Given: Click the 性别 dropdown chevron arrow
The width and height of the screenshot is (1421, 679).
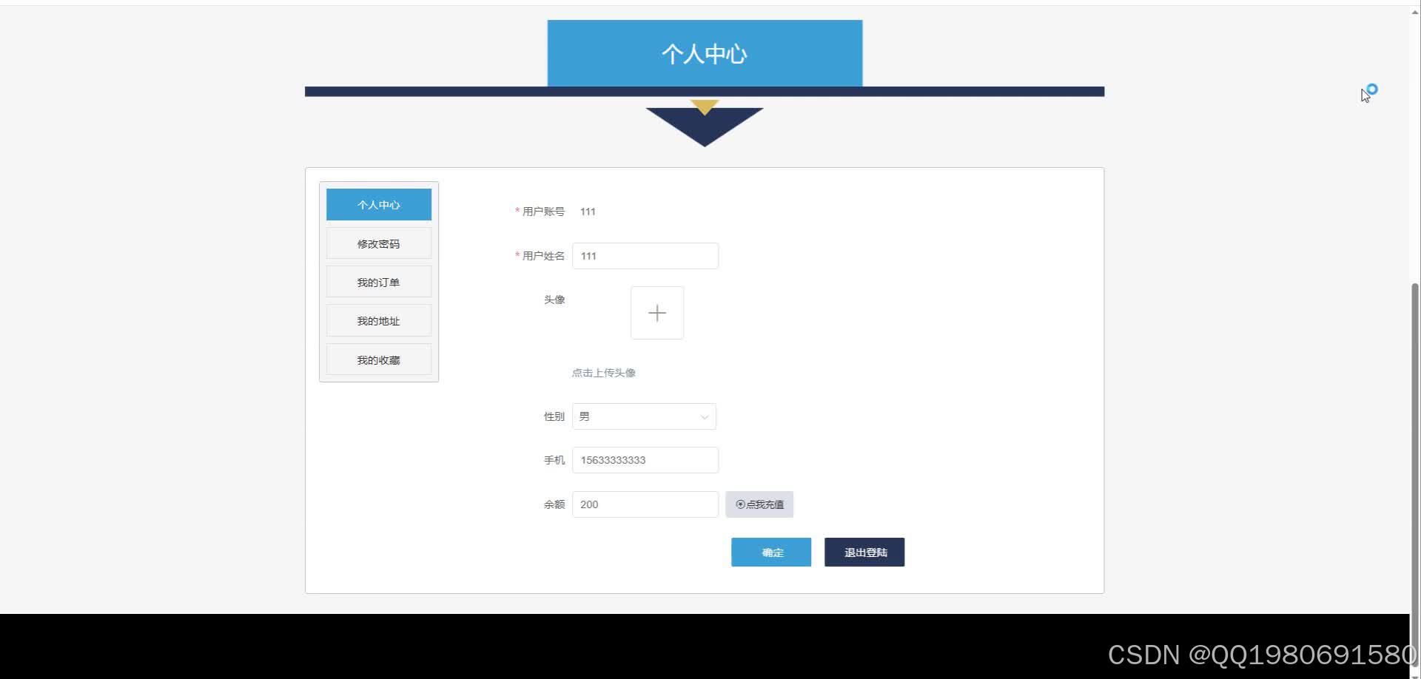Looking at the screenshot, I should (x=705, y=417).
